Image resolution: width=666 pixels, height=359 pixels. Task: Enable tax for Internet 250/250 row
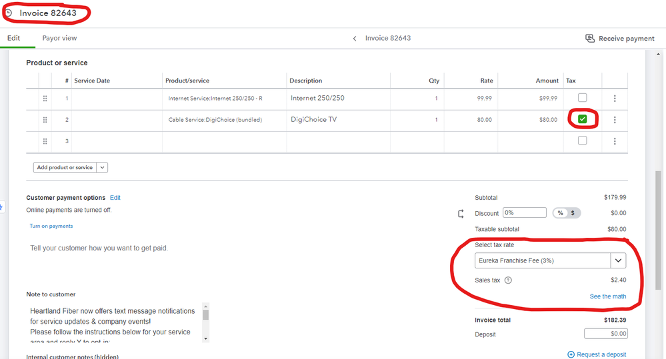point(583,98)
